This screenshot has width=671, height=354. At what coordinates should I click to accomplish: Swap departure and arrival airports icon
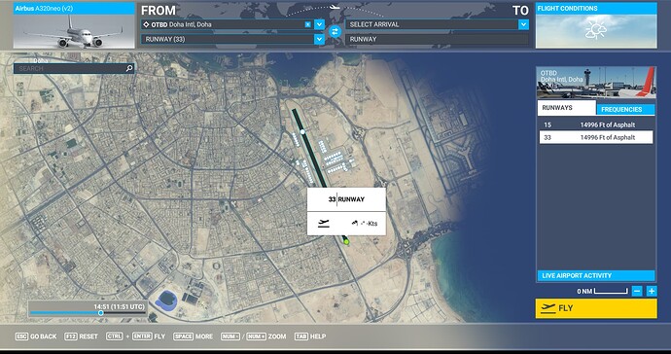(x=335, y=32)
